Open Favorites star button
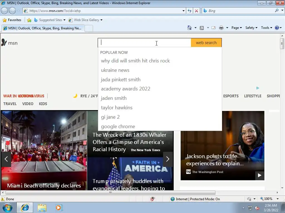 pyautogui.click(x=12, y=20)
